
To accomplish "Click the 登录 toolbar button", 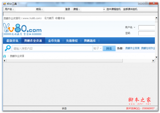I will (x=67, y=9).
